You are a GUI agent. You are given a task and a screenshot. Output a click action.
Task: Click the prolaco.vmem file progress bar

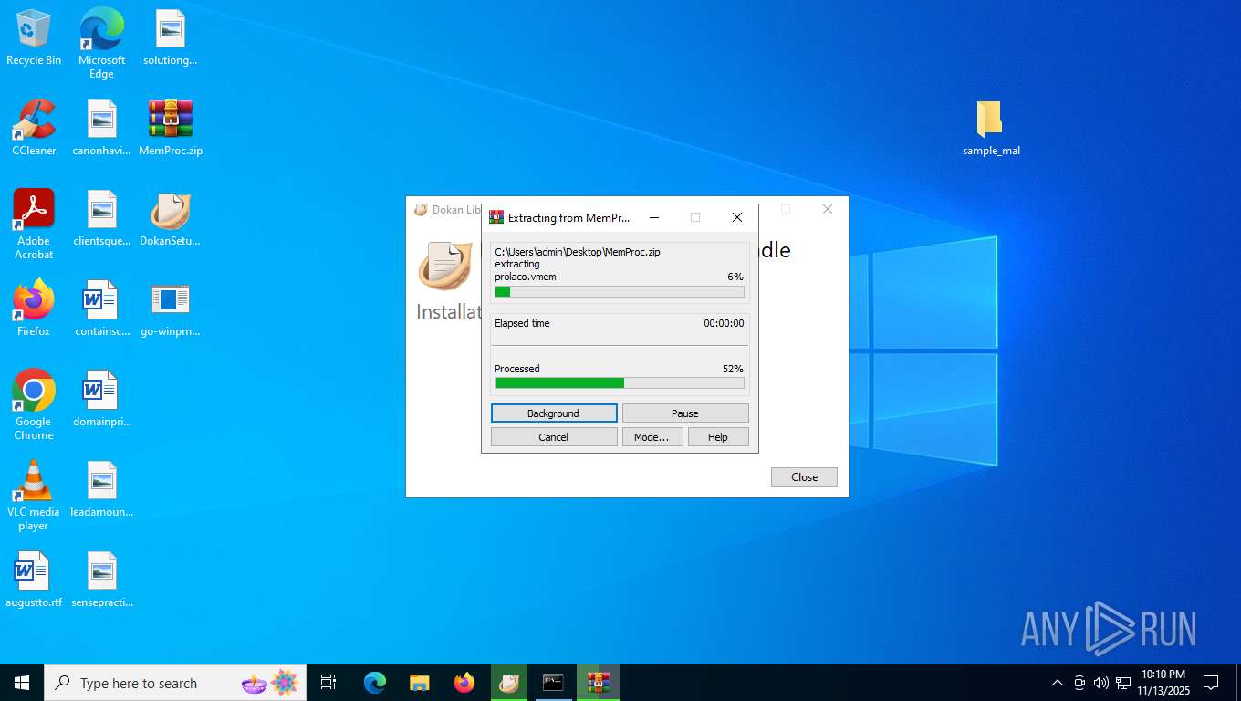click(620, 292)
